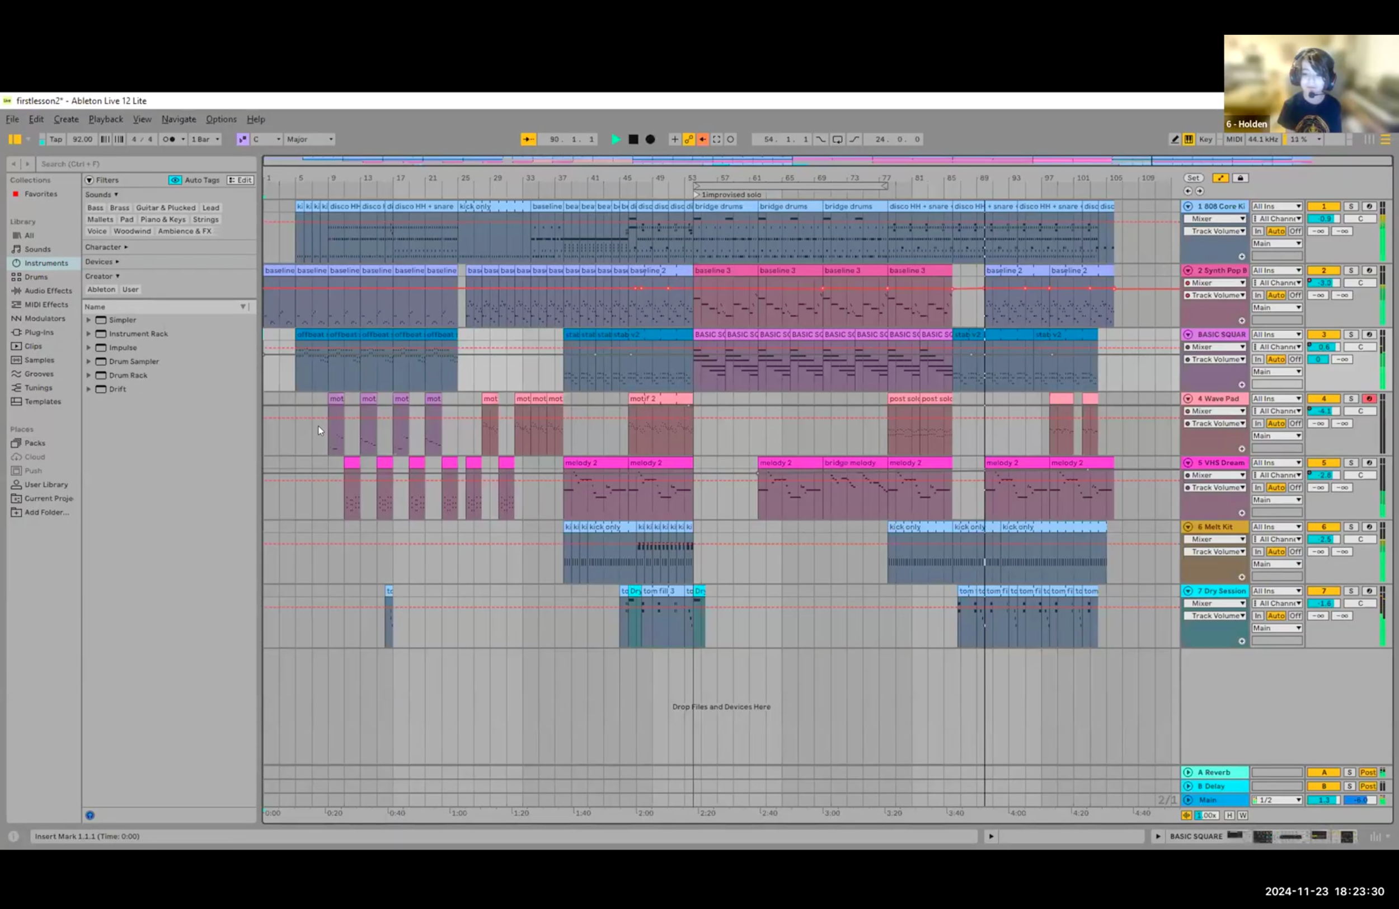
Task: Click the Arrangement Record circle button
Action: coord(650,139)
